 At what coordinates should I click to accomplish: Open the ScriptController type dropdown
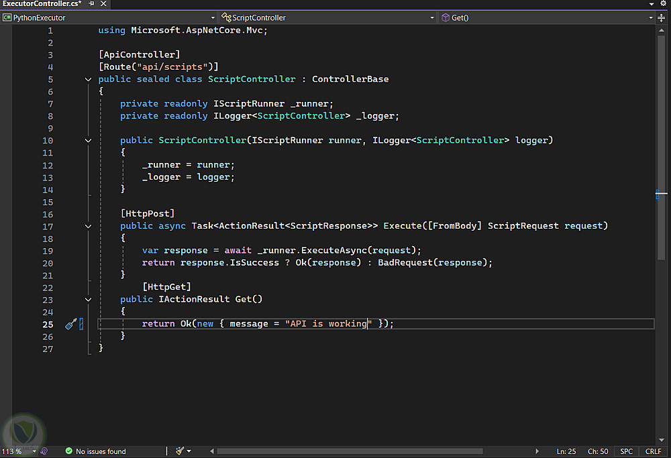(433, 17)
